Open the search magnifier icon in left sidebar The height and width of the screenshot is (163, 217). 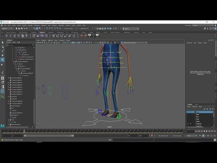[3, 96]
